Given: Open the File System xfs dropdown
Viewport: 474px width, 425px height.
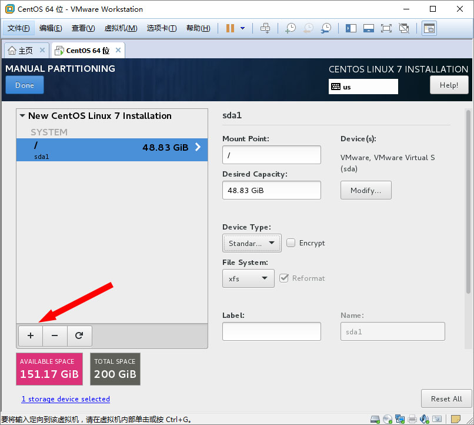Looking at the screenshot, I should [248, 278].
